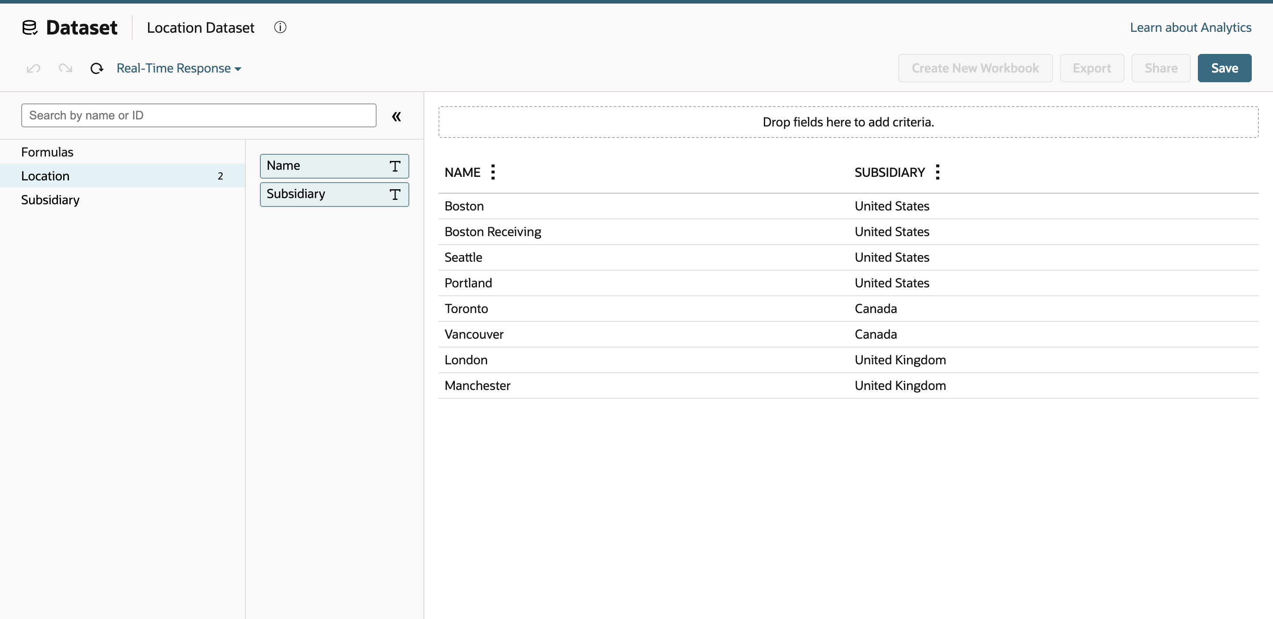The image size is (1273, 619).
Task: Click the Search by name or ID field
Action: pyautogui.click(x=198, y=115)
